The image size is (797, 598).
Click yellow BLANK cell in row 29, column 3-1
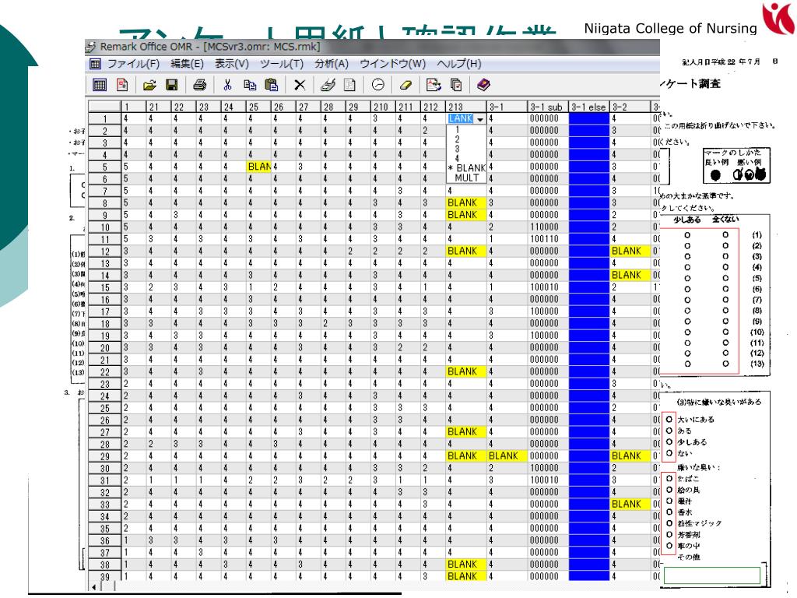click(507, 456)
